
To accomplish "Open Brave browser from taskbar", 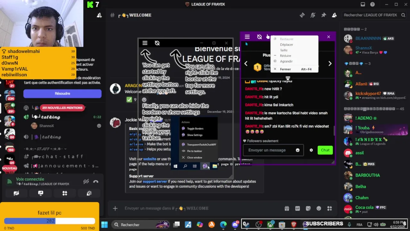I will coord(294,225).
